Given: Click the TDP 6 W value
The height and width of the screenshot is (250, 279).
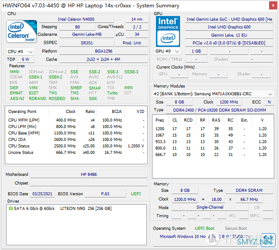Looking at the screenshot, I should tap(25, 59).
